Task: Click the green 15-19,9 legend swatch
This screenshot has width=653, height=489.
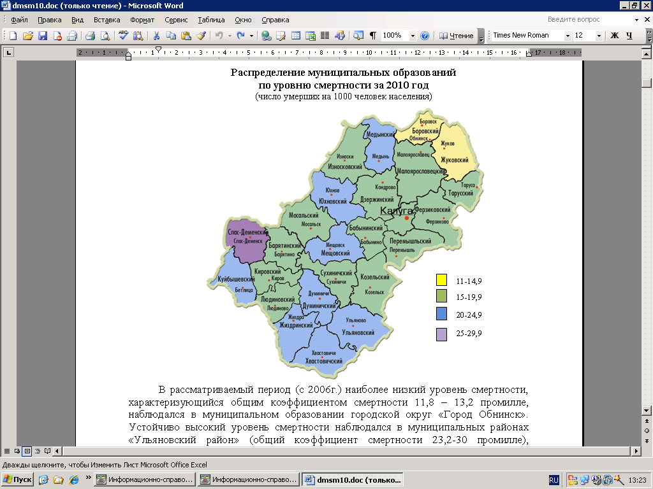Action: click(441, 296)
